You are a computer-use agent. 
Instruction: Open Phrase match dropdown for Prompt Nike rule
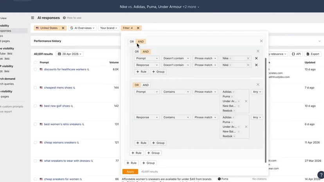coord(205,59)
